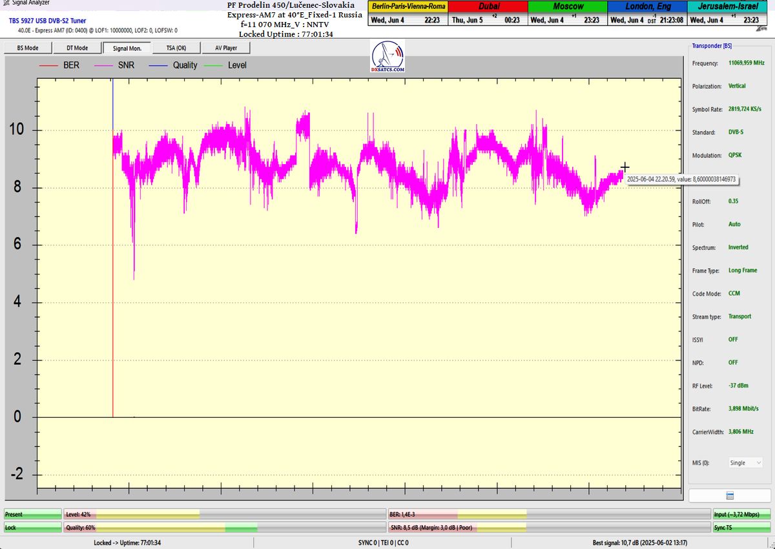Click the green Present status indicator
Viewport: 775px width, 549px height.
[32, 514]
